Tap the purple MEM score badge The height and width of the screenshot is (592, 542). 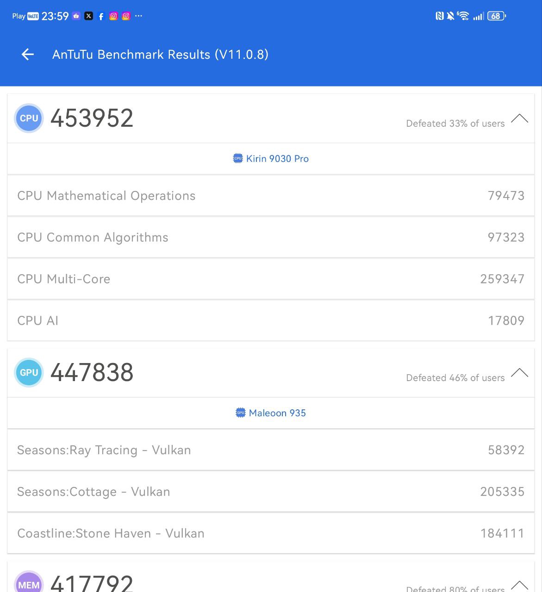pos(29,584)
